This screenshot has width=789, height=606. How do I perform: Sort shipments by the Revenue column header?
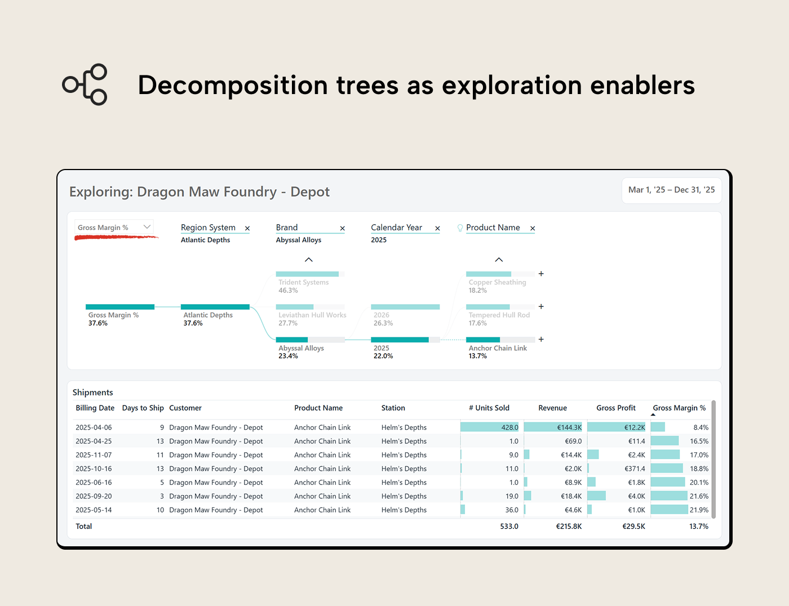coord(552,408)
